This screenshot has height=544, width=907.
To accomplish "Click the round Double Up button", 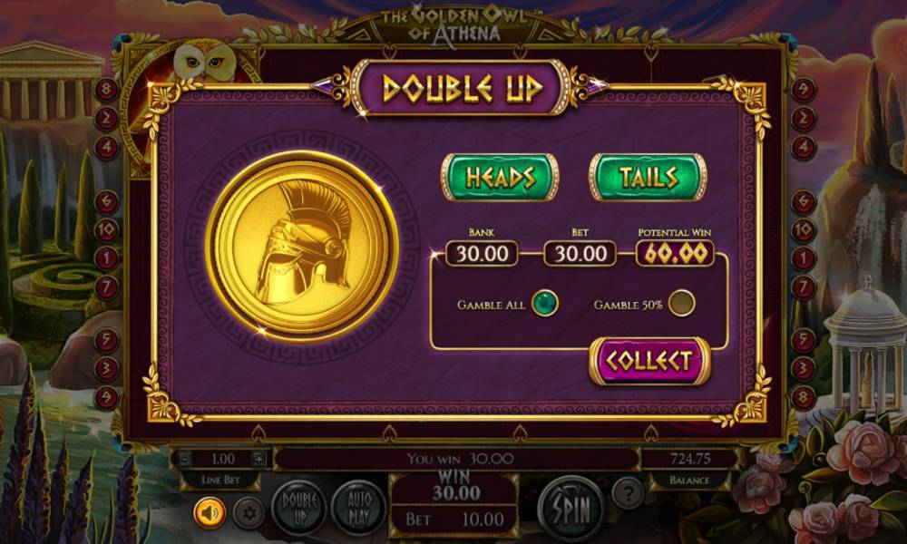I will (x=299, y=508).
